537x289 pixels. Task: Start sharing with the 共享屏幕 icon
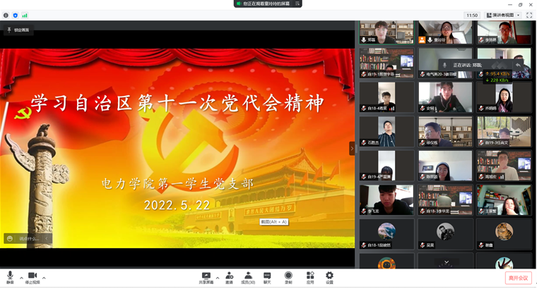click(x=206, y=278)
